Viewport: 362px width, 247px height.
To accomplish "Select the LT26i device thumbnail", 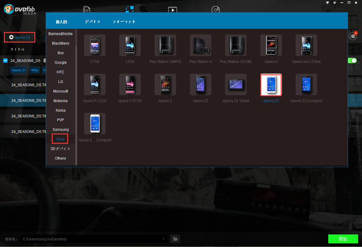I will [130, 45].
